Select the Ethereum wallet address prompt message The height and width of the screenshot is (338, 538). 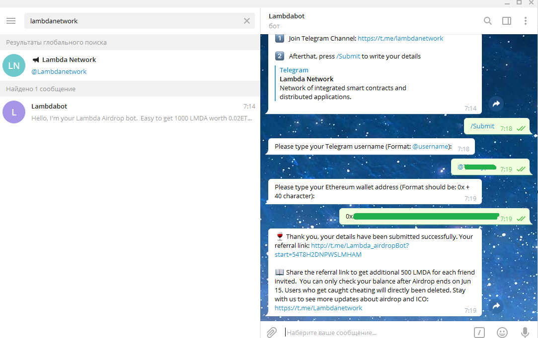(375, 192)
